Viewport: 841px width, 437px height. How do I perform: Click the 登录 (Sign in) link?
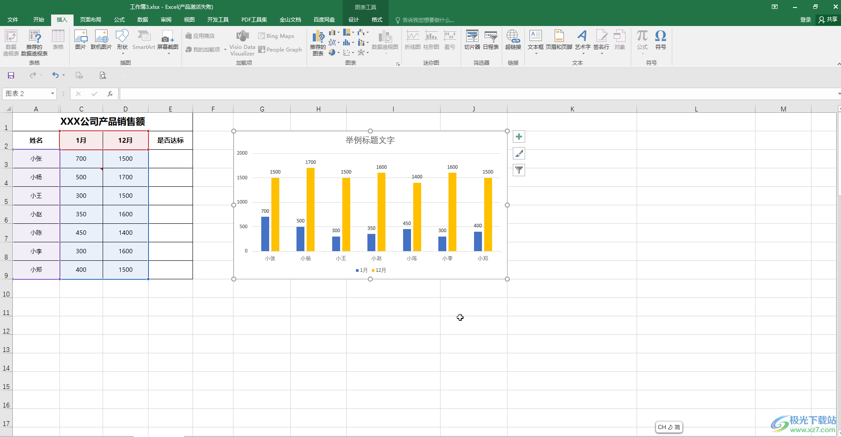[x=805, y=19]
